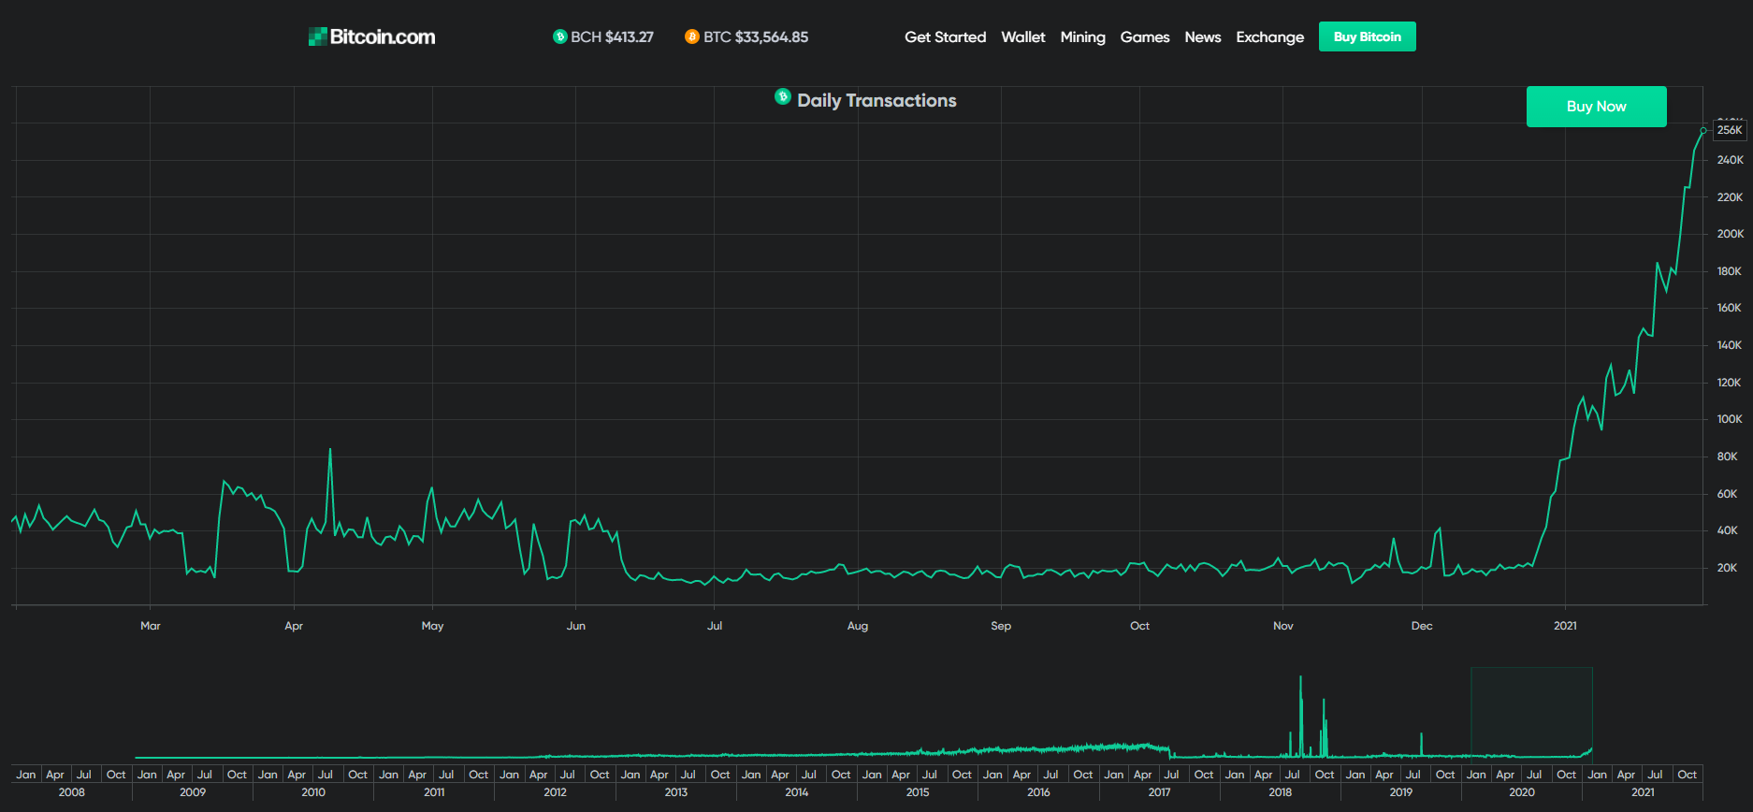Click the May label on the x-axis
Image resolution: width=1753 pixels, height=812 pixels.
point(432,626)
